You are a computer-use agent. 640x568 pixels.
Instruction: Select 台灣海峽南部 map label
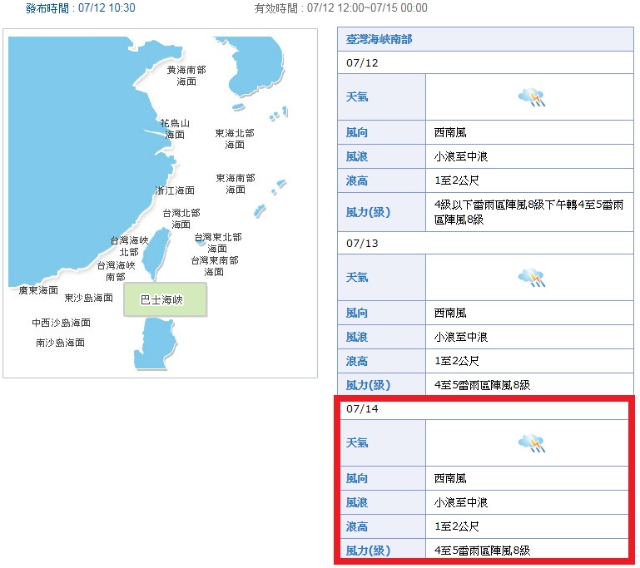pyautogui.click(x=115, y=271)
